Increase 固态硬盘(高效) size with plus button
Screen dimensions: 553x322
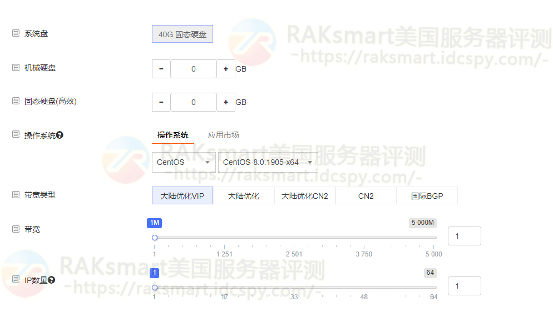click(226, 102)
